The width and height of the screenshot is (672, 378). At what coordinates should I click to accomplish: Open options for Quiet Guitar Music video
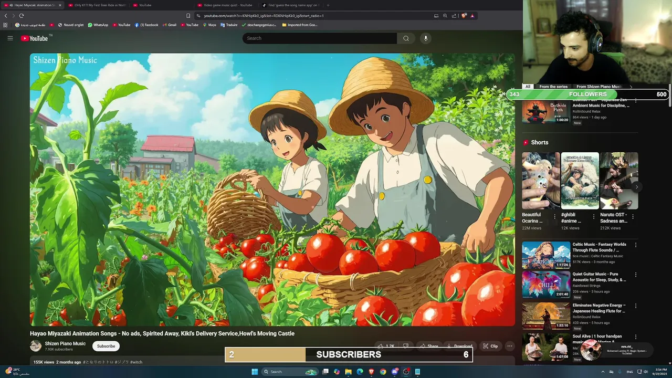pos(636,275)
